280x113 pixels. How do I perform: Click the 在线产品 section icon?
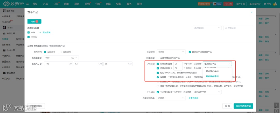tap(4, 50)
